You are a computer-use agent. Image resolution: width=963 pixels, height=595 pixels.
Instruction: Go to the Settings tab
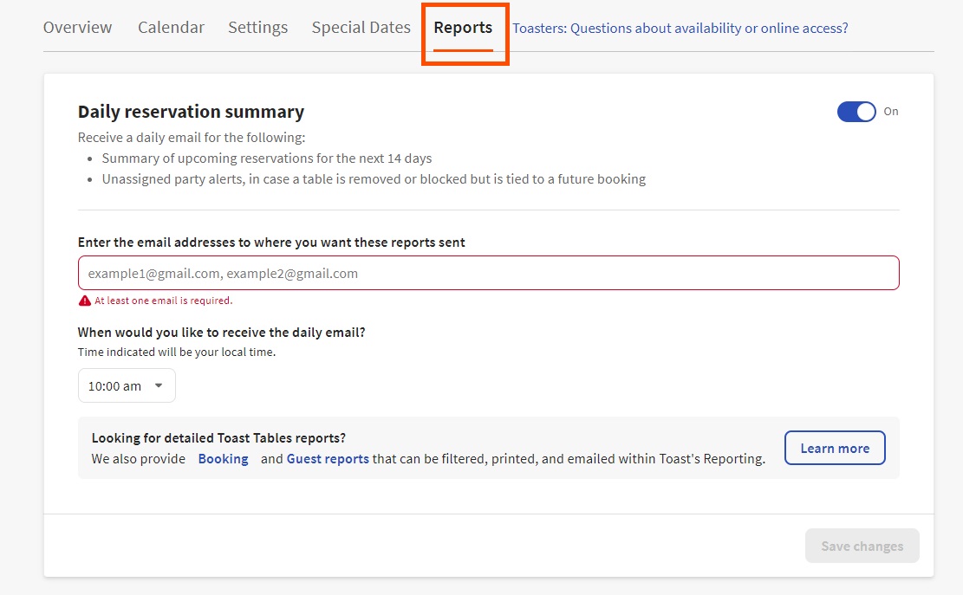[x=257, y=28]
